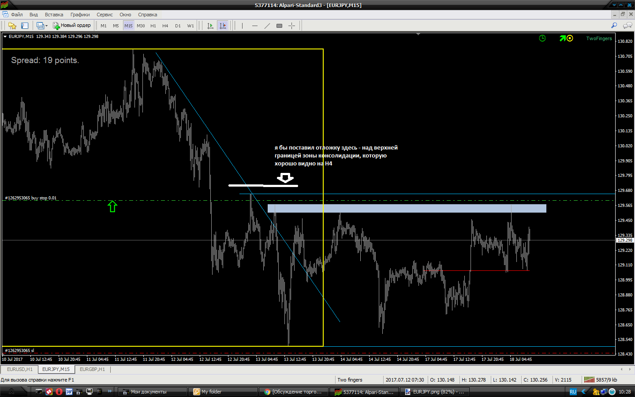Open the Справка menu
Image resolution: width=635 pixels, height=397 pixels.
pos(147,15)
